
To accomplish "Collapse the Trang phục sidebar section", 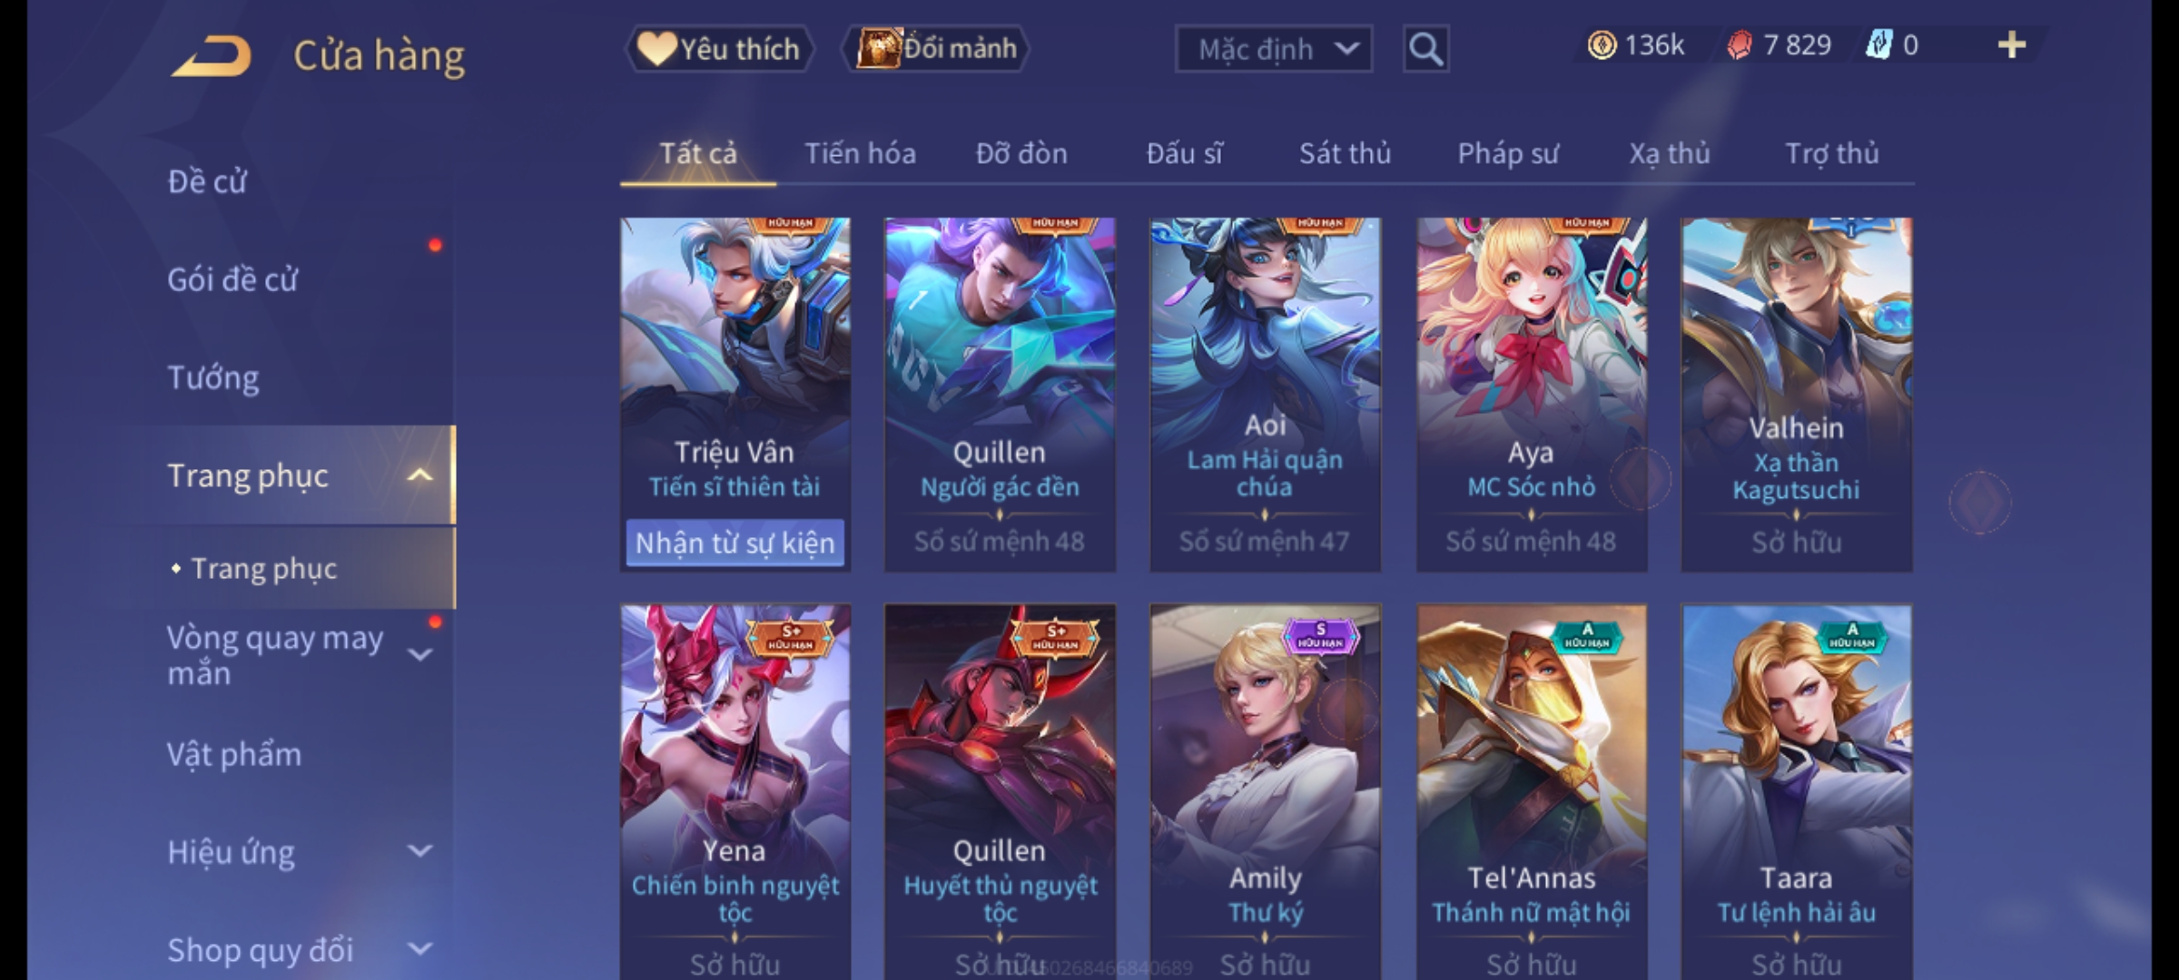I will tap(419, 475).
